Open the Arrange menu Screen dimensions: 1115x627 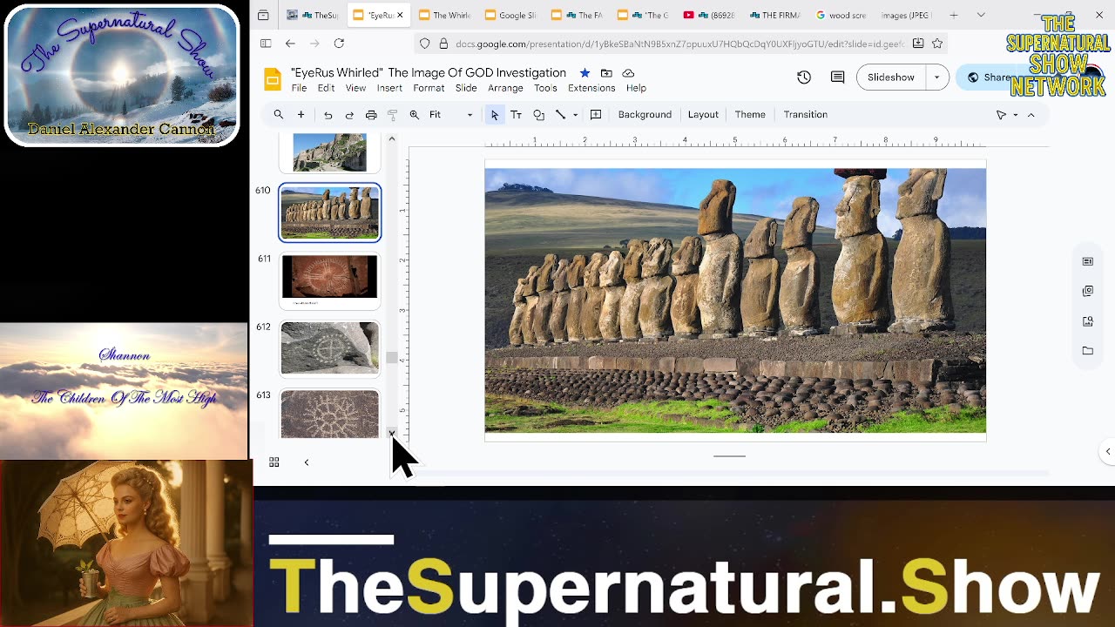[505, 88]
